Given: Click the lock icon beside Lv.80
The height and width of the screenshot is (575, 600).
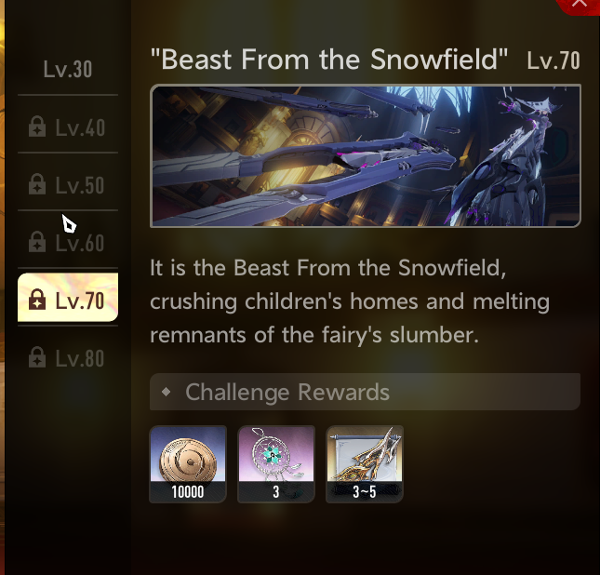Looking at the screenshot, I should [x=37, y=357].
